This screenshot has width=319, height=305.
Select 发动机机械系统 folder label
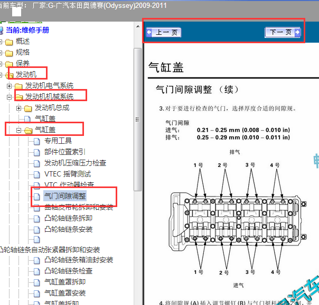click(49, 96)
